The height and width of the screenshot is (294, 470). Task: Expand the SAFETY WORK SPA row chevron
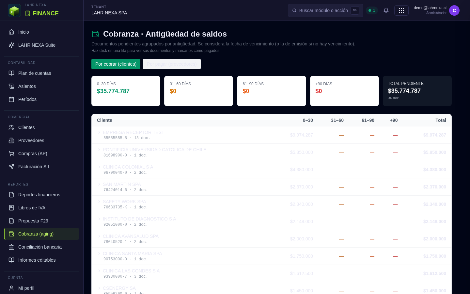pos(99,202)
